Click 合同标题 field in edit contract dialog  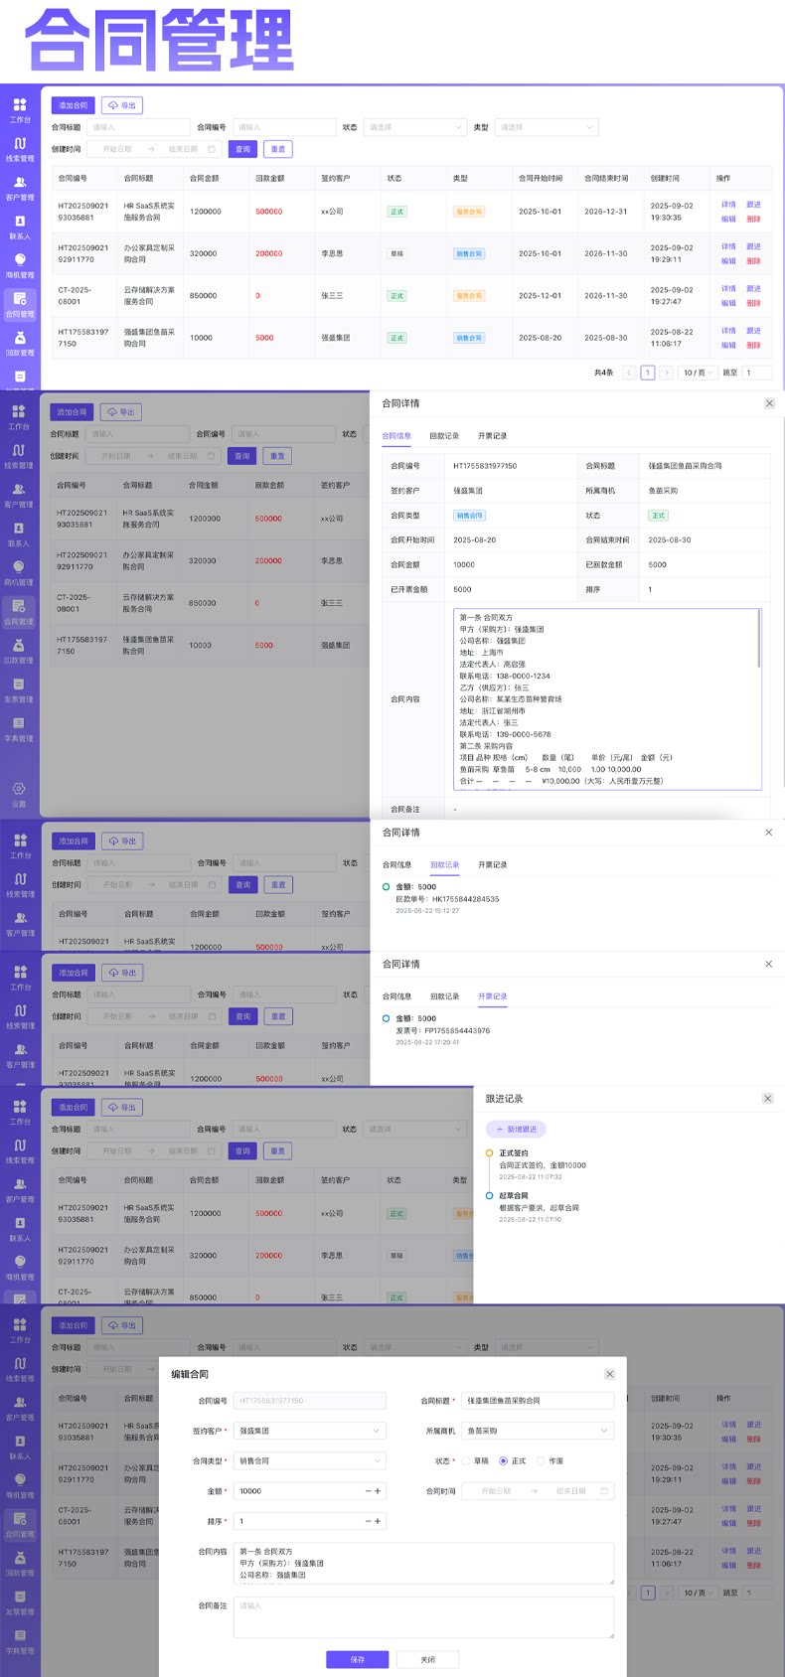pyautogui.click(x=538, y=1401)
